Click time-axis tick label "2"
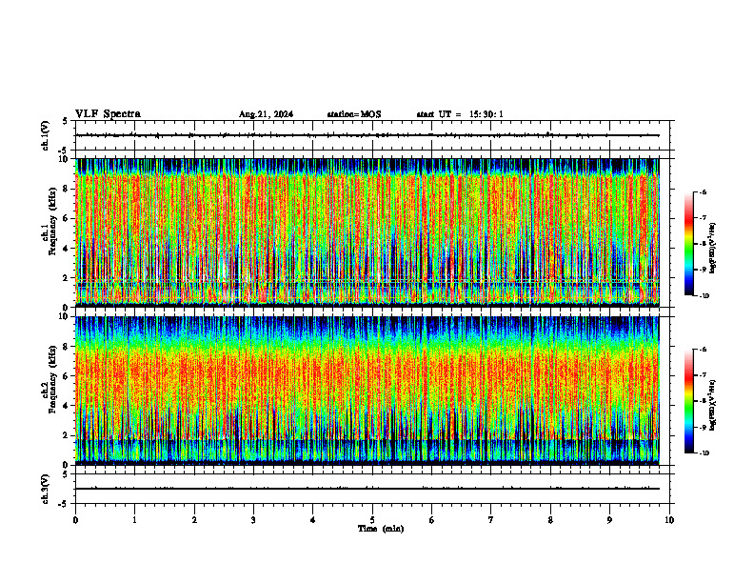Screen dimensions: 754x583 click(x=194, y=520)
